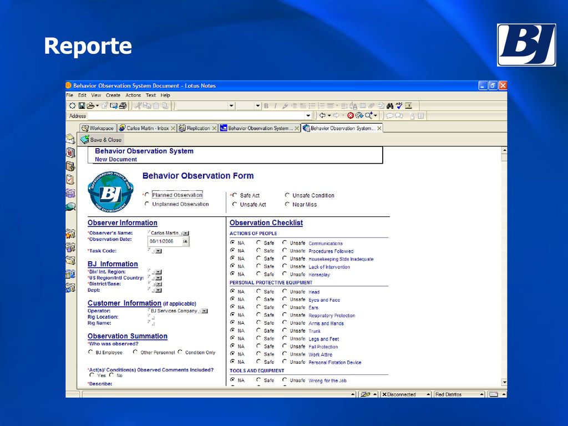This screenshot has height=426, width=568.
Task: Click the binoculars Find icon
Action: click(390, 106)
